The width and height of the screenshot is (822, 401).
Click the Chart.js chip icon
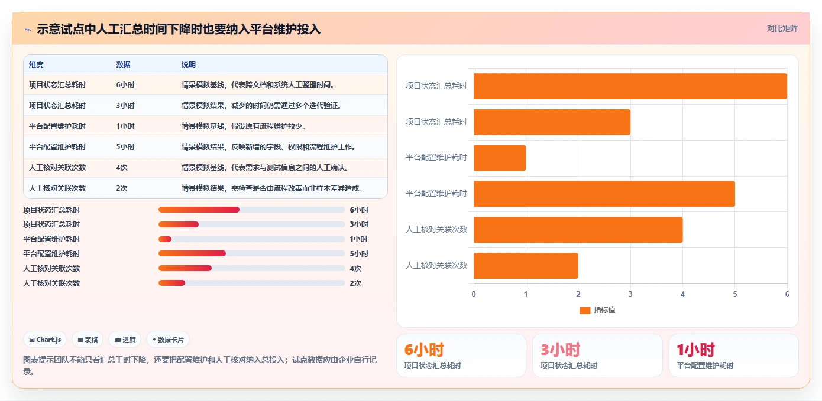32,340
